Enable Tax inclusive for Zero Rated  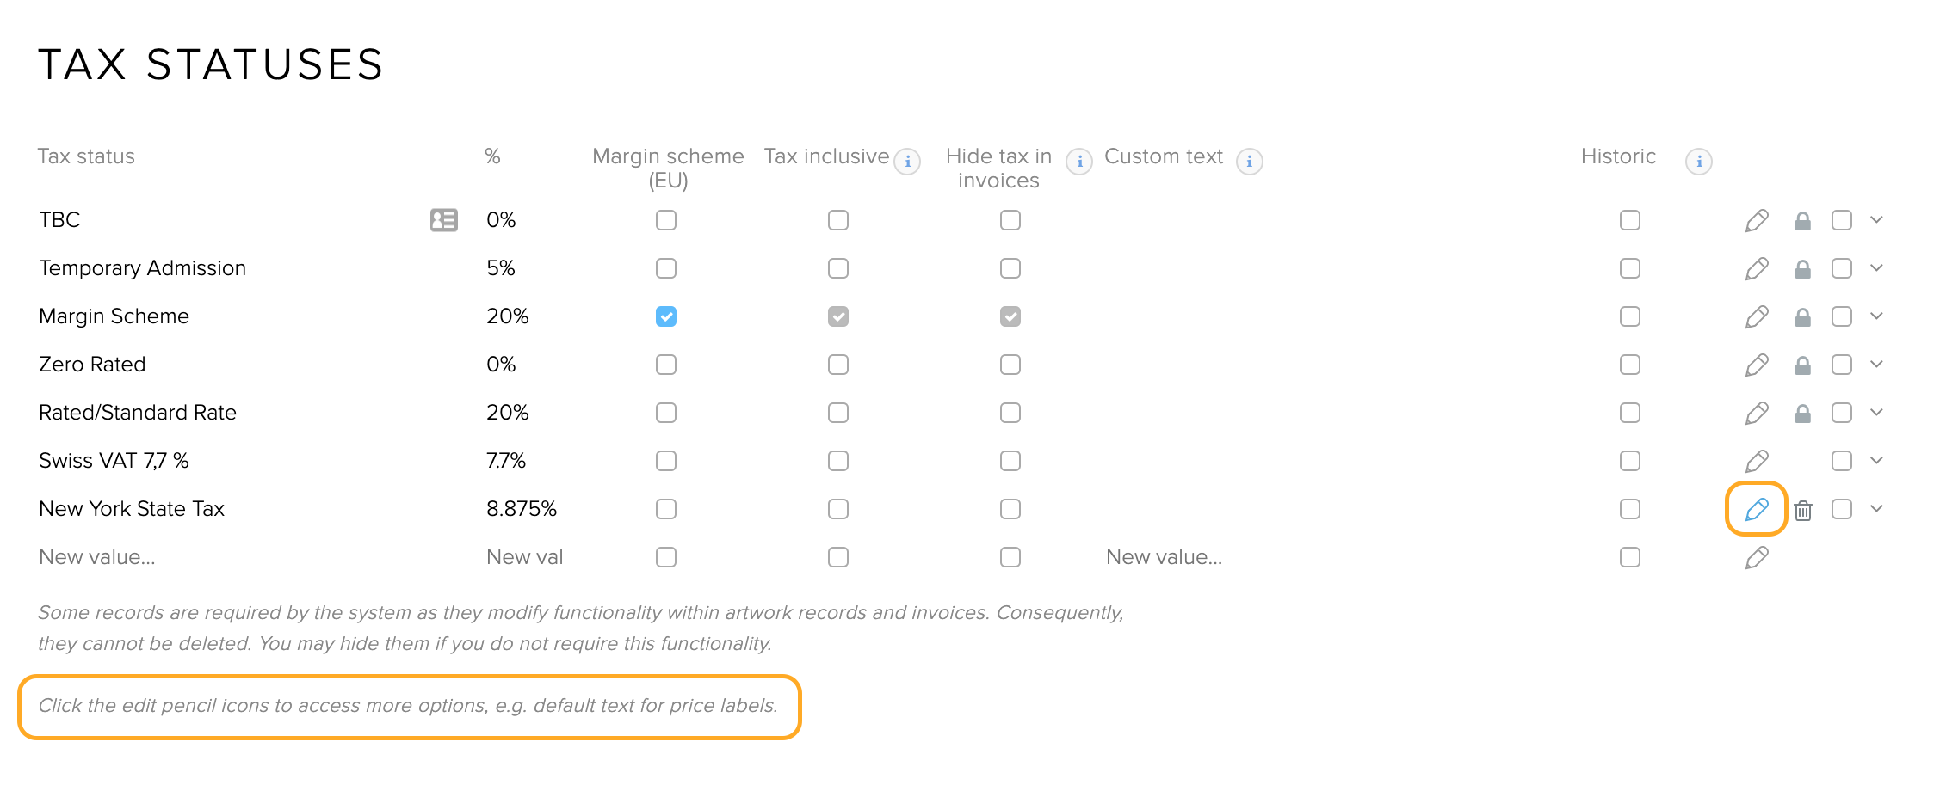pos(838,365)
